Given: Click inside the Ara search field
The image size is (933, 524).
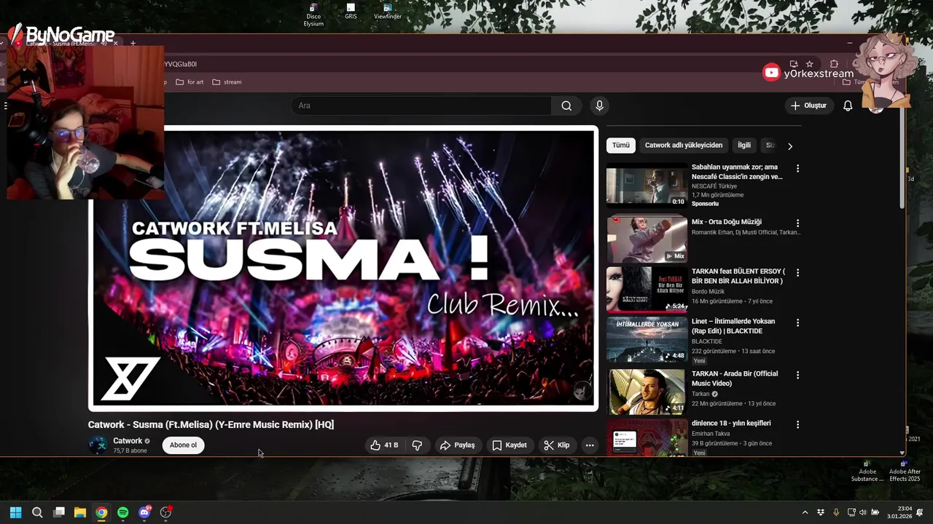Looking at the screenshot, I should coord(421,106).
